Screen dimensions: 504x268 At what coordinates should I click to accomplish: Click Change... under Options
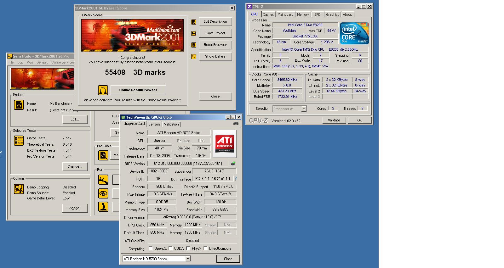pos(75,208)
